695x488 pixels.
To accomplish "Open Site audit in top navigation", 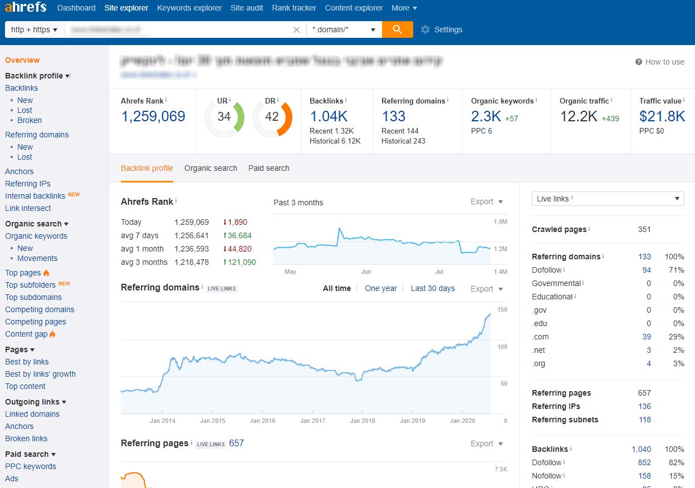I will coord(247,8).
